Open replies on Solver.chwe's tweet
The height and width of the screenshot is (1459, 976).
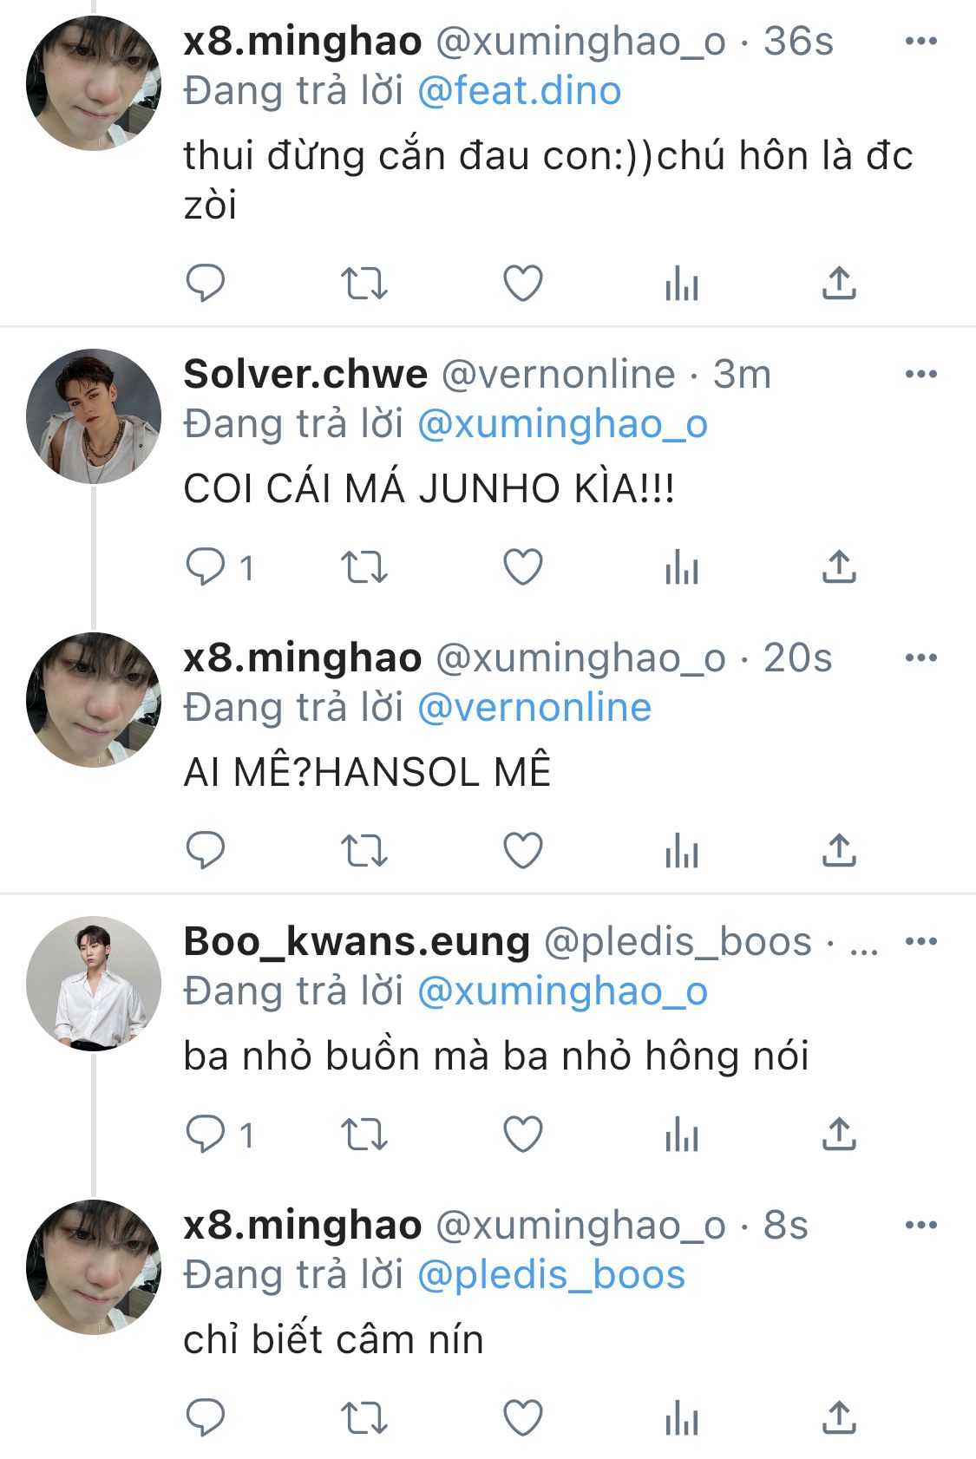[206, 567]
